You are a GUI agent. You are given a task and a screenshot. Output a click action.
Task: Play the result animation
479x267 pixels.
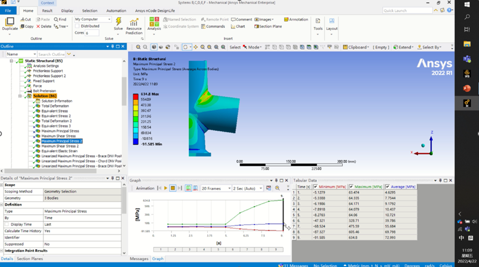coord(166,189)
